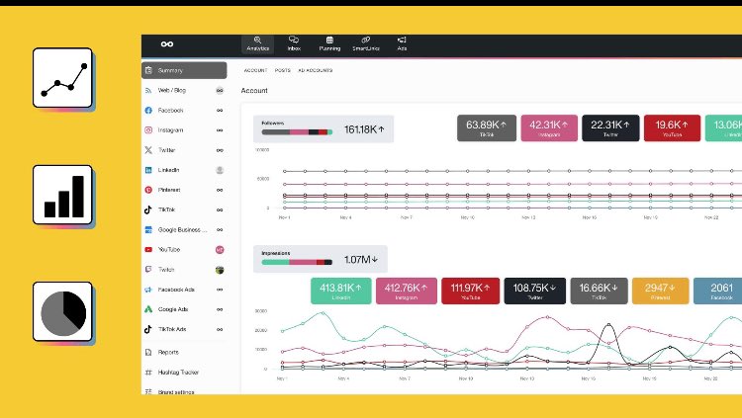
Task: Open the SmartLinks section
Action: 366,44
